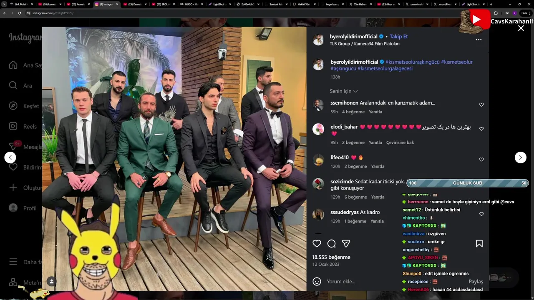Open Keşfet in the sidebar
The width and height of the screenshot is (534, 300).
pyautogui.click(x=24, y=106)
